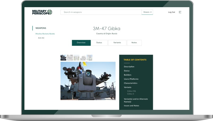
Task: Jump to Description in table of contents
Action: pyautogui.click(x=129, y=66)
